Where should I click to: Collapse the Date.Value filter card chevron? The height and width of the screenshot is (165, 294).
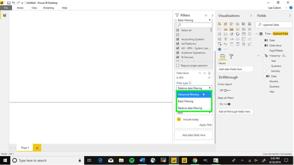tap(200, 73)
